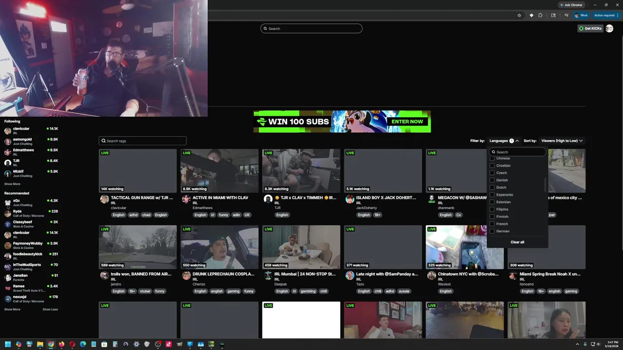Screen dimensions: 623x350
Task: Open the Chrome extensions puzzle icon
Action: point(540,15)
